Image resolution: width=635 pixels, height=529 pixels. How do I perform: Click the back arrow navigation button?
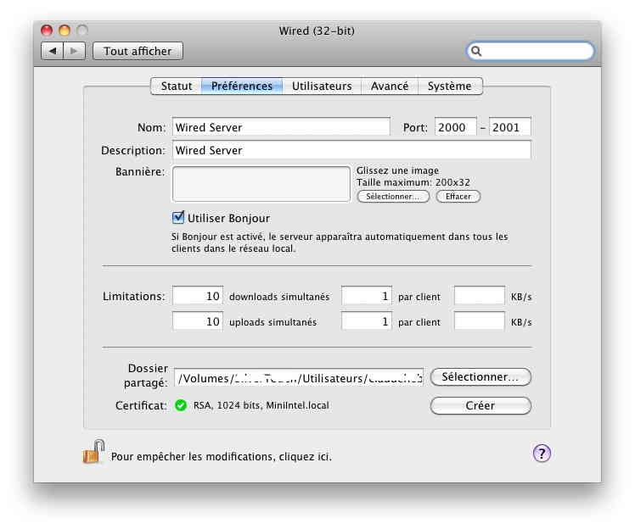click(53, 51)
